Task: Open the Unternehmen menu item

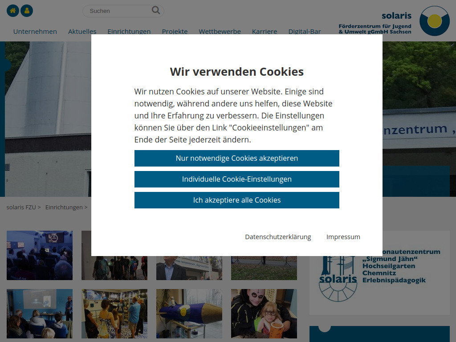Action: 35,32
